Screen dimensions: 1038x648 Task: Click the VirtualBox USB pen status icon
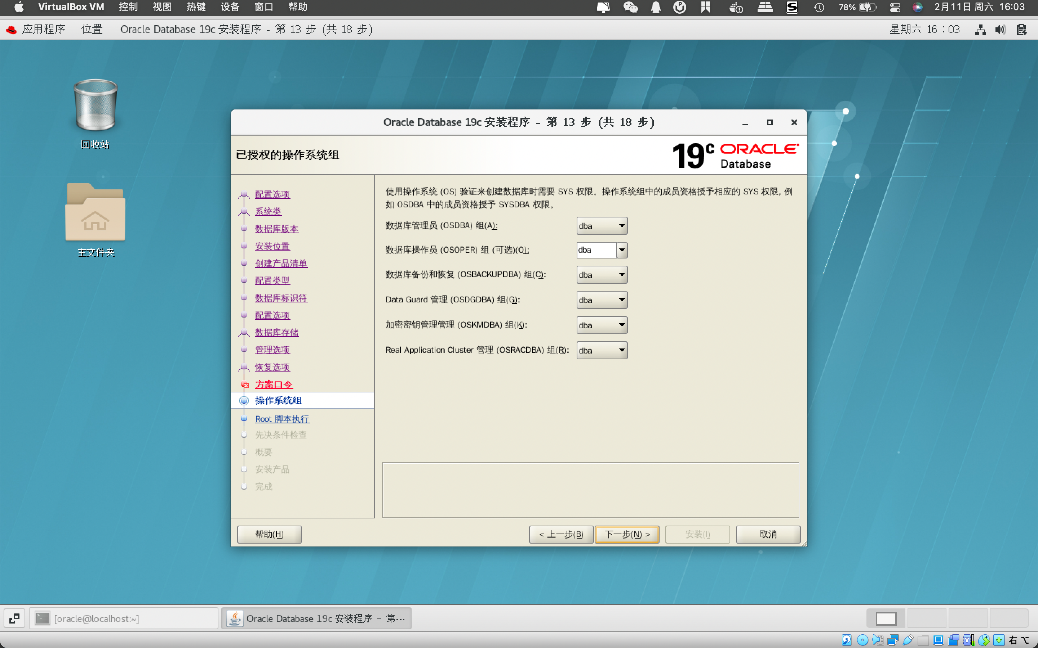(908, 640)
